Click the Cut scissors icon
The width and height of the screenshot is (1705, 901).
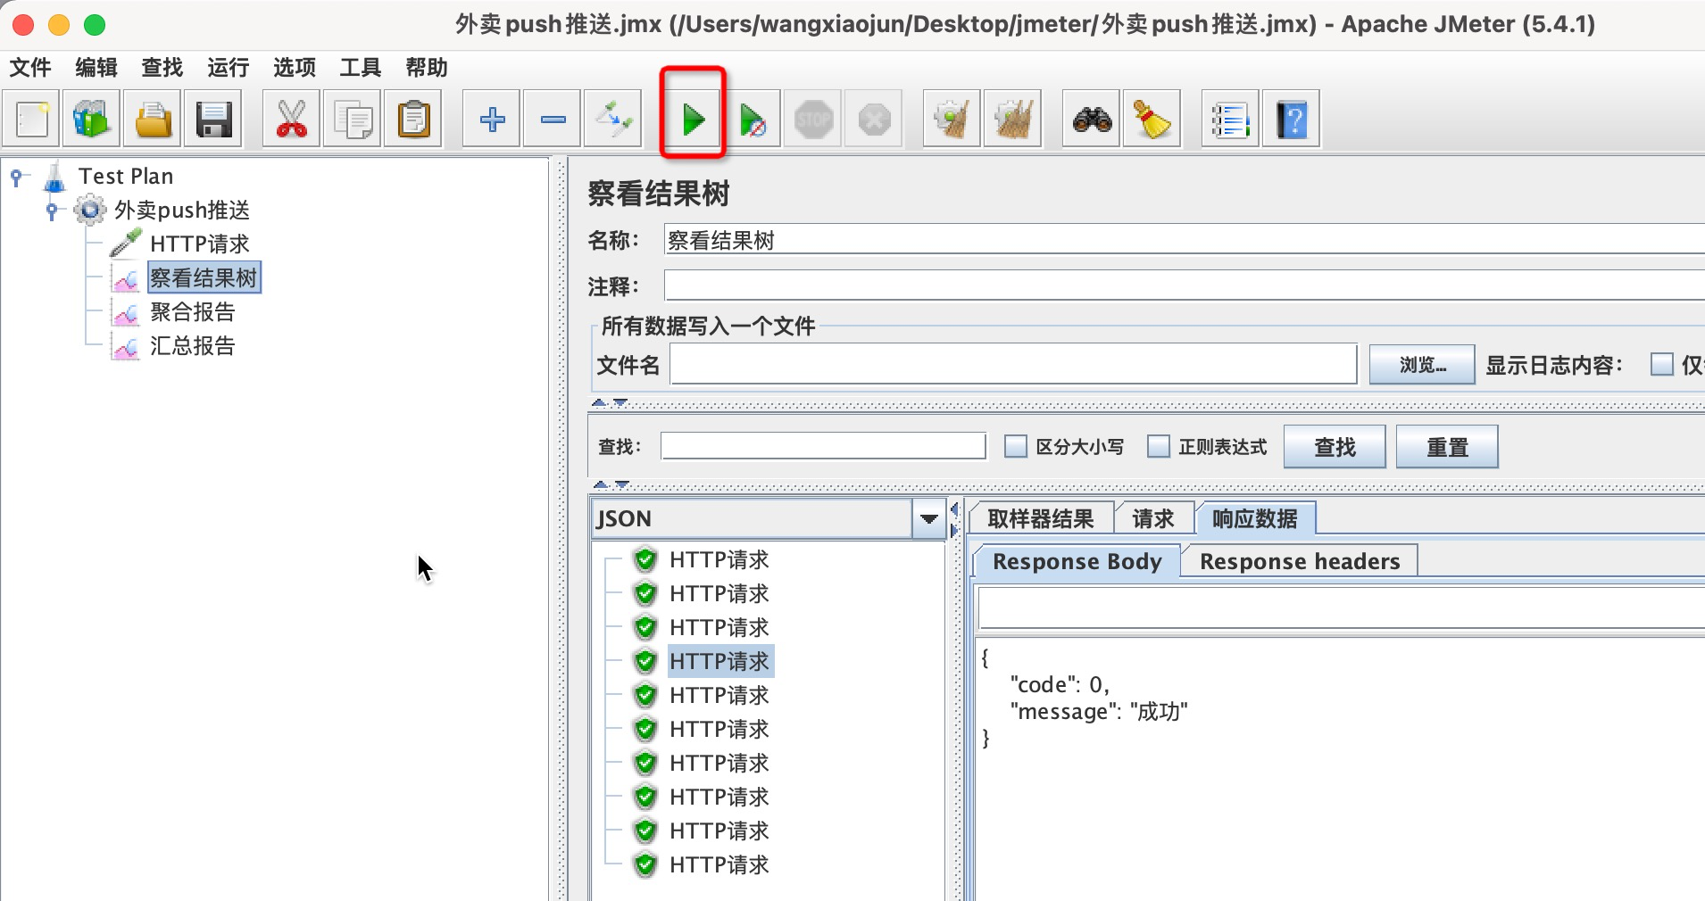[292, 119]
